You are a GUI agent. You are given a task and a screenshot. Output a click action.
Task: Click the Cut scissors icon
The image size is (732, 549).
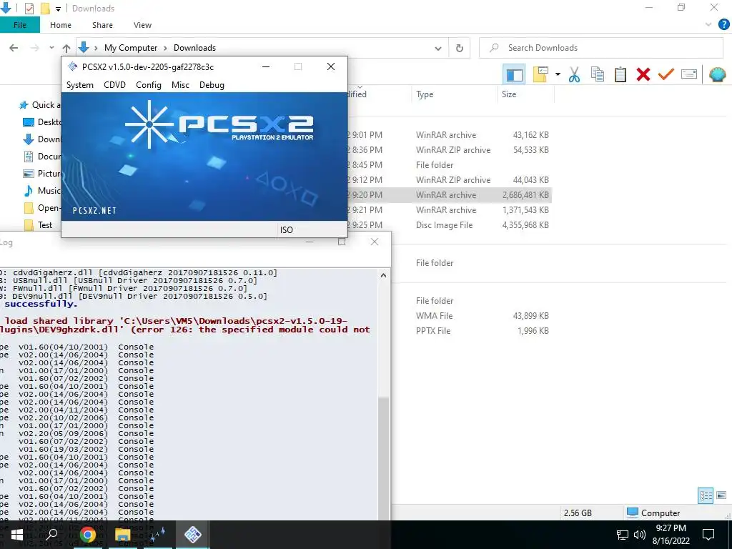(x=574, y=74)
